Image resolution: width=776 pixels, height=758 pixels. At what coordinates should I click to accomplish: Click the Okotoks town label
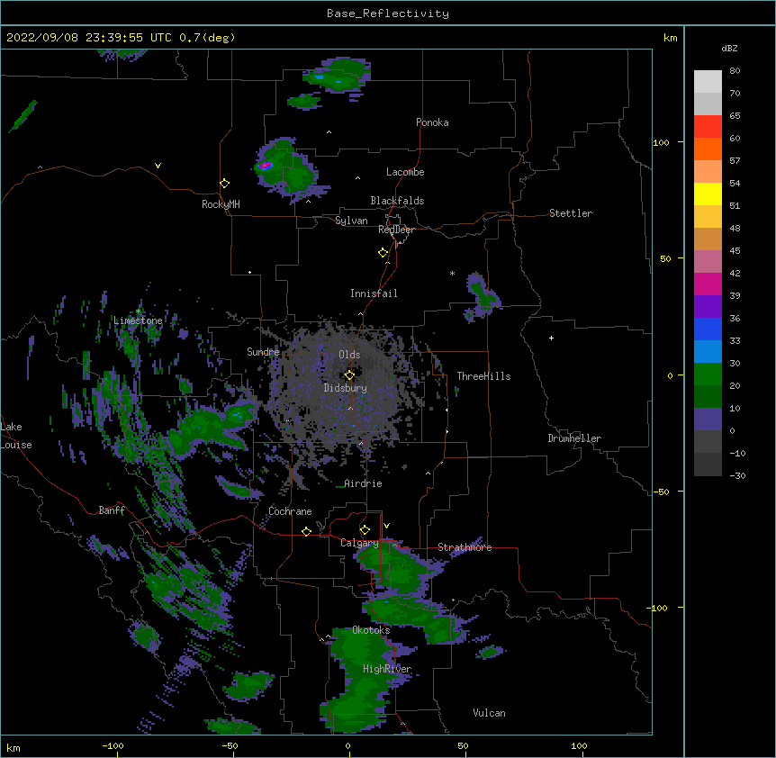371,630
